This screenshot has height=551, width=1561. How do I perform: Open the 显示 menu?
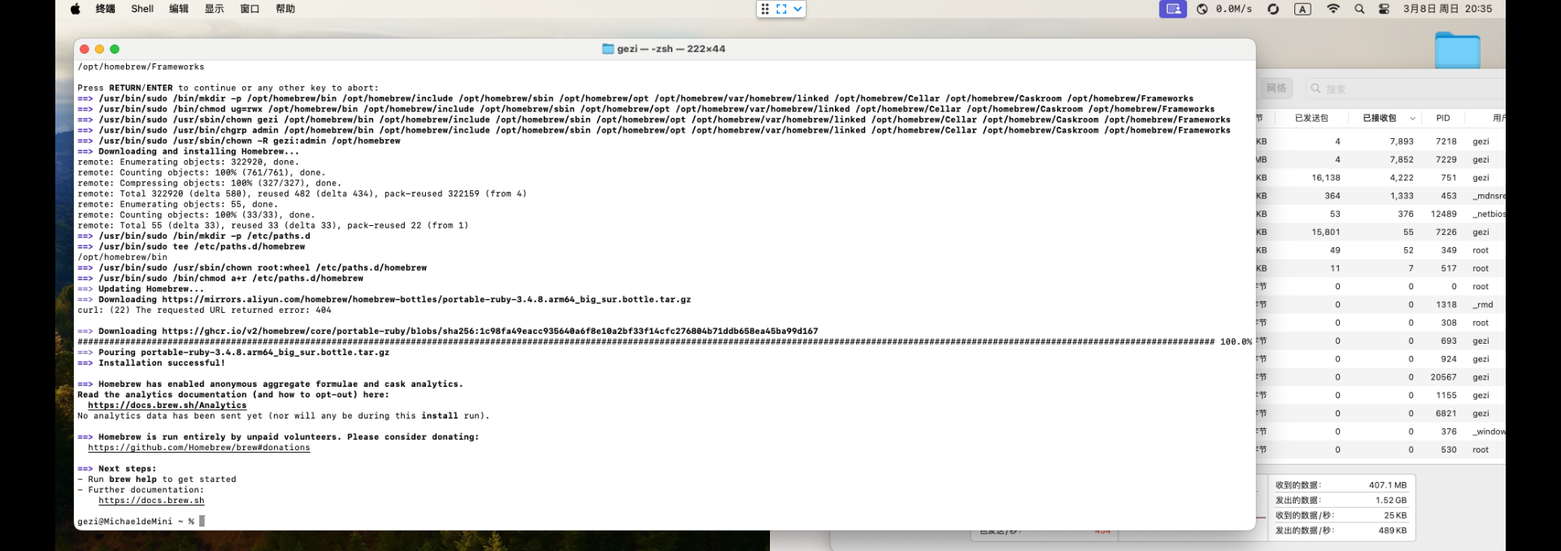pyautogui.click(x=215, y=9)
